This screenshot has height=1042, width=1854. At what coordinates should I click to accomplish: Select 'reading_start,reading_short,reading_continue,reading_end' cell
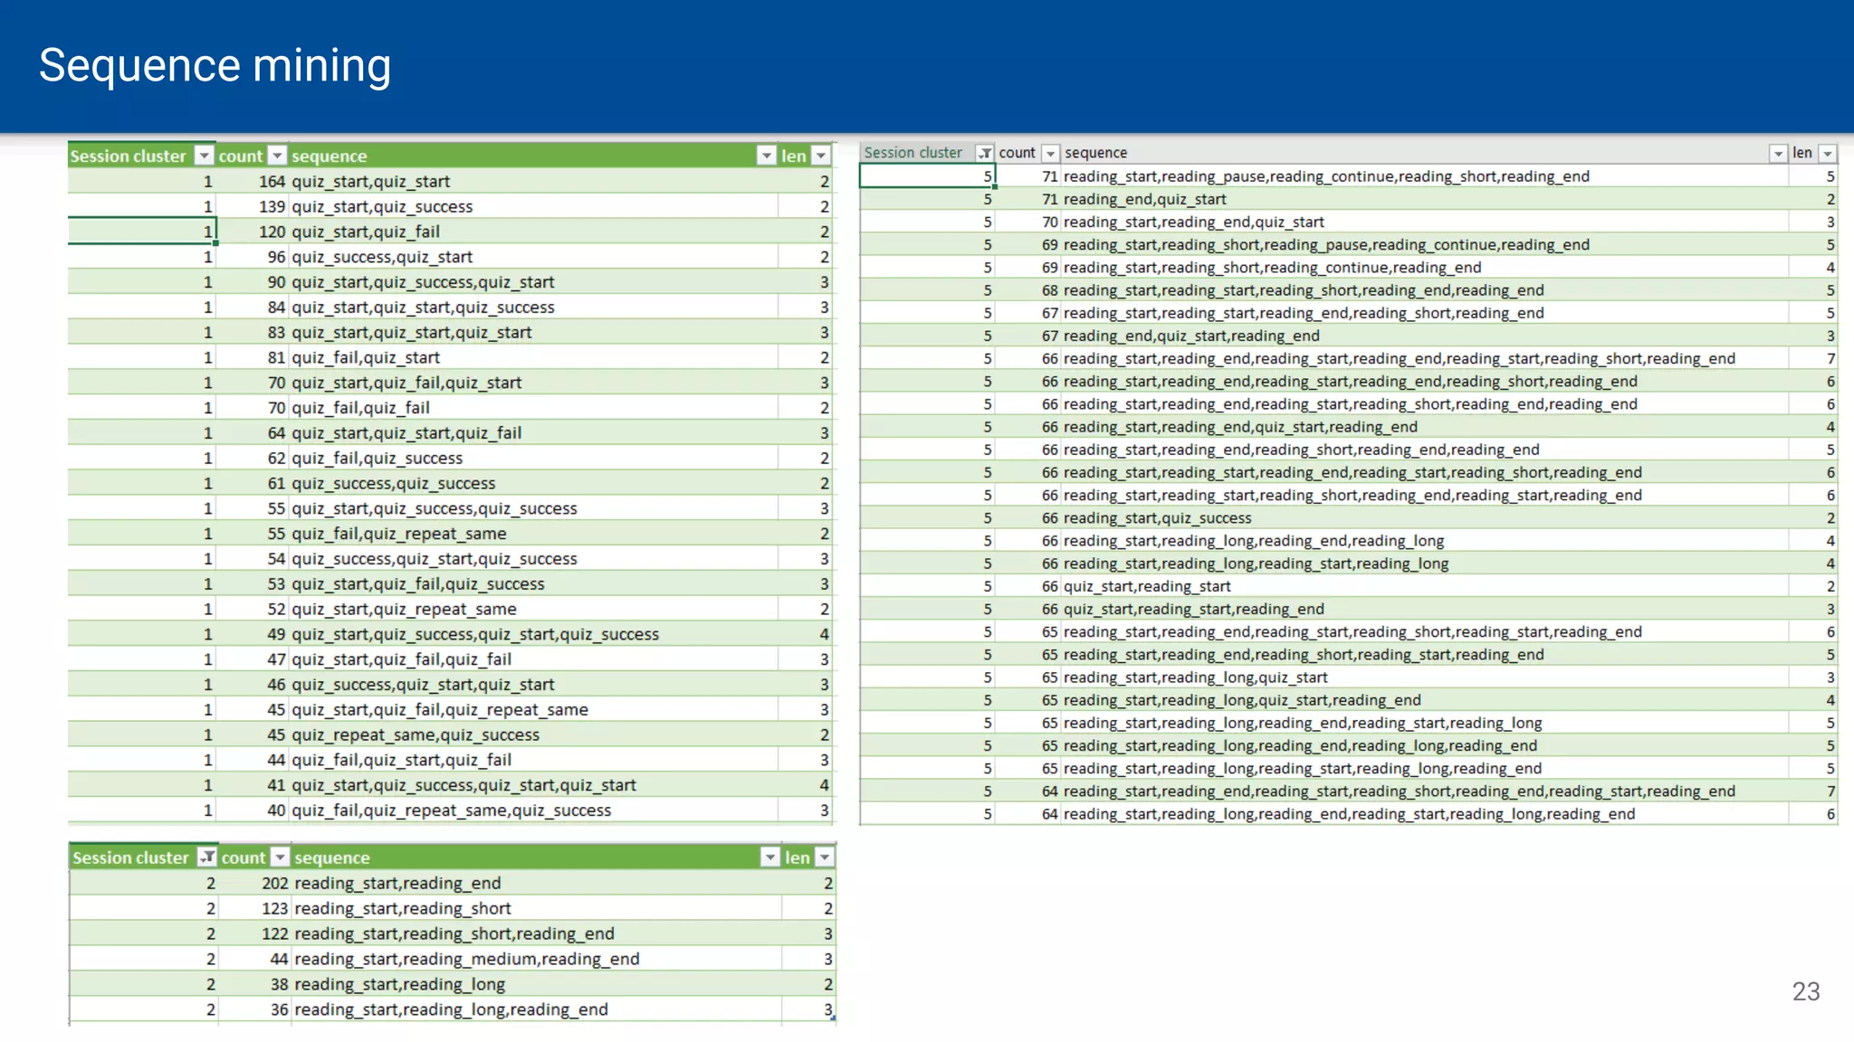(x=1425, y=267)
